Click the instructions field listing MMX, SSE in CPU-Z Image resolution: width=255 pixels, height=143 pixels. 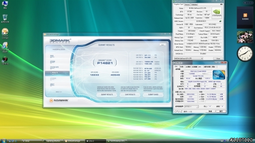click(x=204, y=89)
